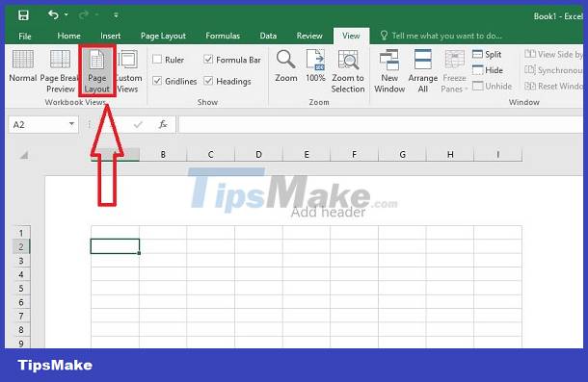This screenshot has height=382, width=588.
Task: Click the Unhide window button
Action: coord(492,86)
